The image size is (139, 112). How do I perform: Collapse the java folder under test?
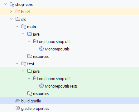pyautogui.click(x=23, y=71)
